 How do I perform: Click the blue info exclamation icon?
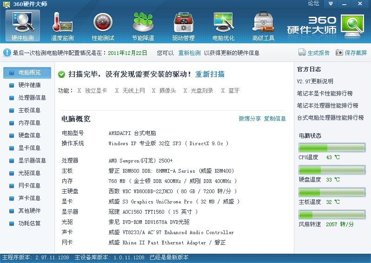[x=7, y=53]
